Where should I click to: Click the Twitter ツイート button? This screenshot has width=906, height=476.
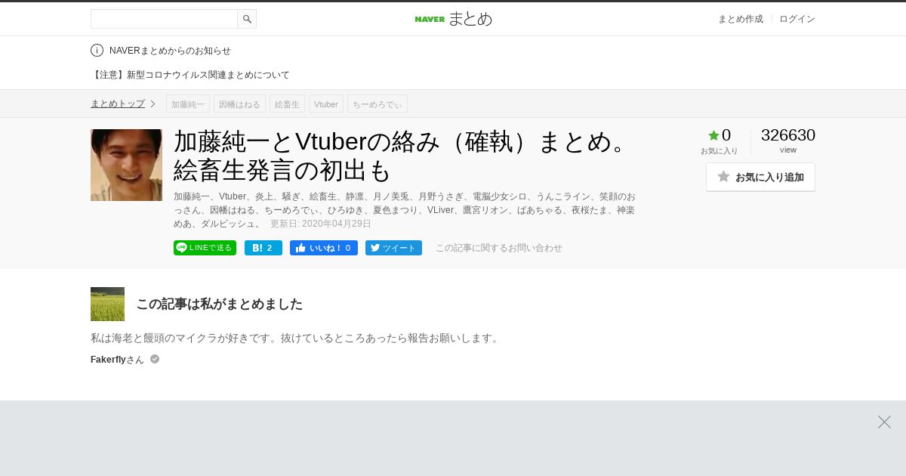tap(393, 248)
